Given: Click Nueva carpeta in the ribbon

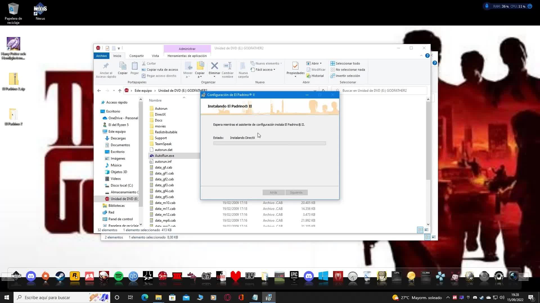Looking at the screenshot, I should click(x=243, y=70).
